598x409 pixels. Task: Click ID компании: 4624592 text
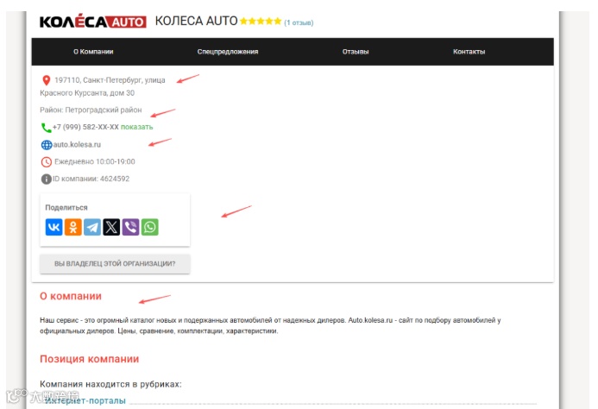tap(91, 179)
